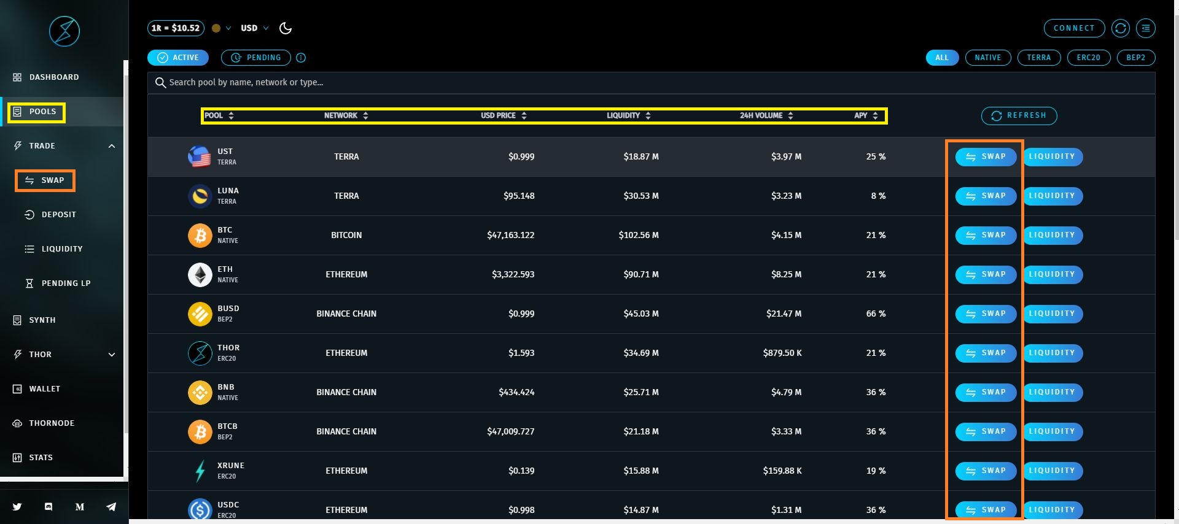This screenshot has width=1179, height=524.
Task: Toggle dark mode moon icon
Action: pyautogui.click(x=286, y=28)
